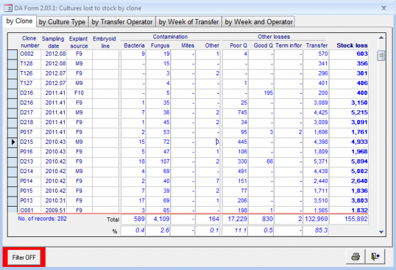The height and width of the screenshot is (270, 396).
Task: Select clone number cell P017
Action: (x=27, y=132)
